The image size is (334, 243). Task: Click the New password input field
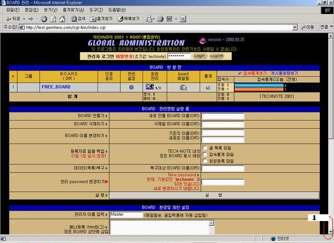coord(223,182)
